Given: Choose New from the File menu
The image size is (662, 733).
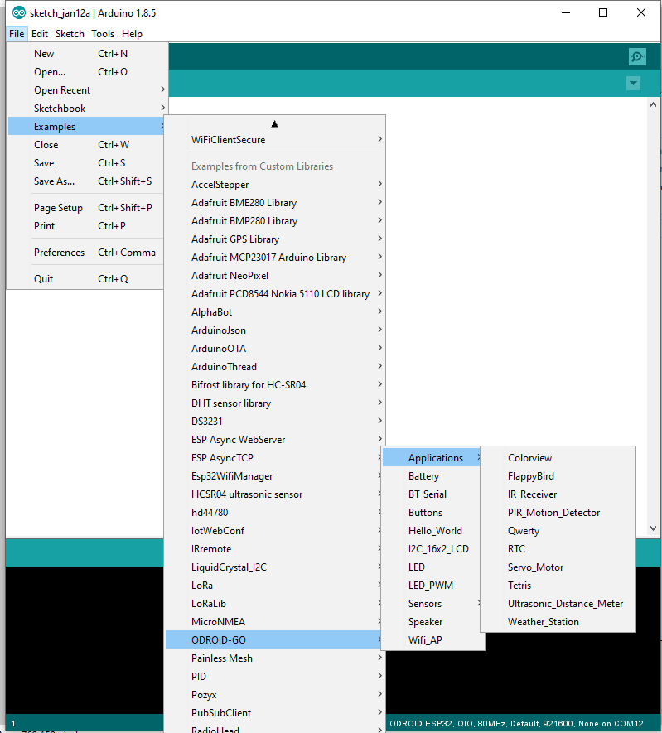Looking at the screenshot, I should [88, 54].
